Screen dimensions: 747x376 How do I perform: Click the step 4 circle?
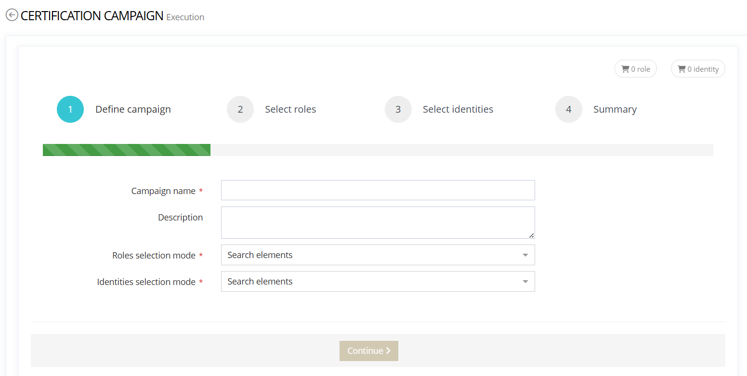pyautogui.click(x=569, y=109)
